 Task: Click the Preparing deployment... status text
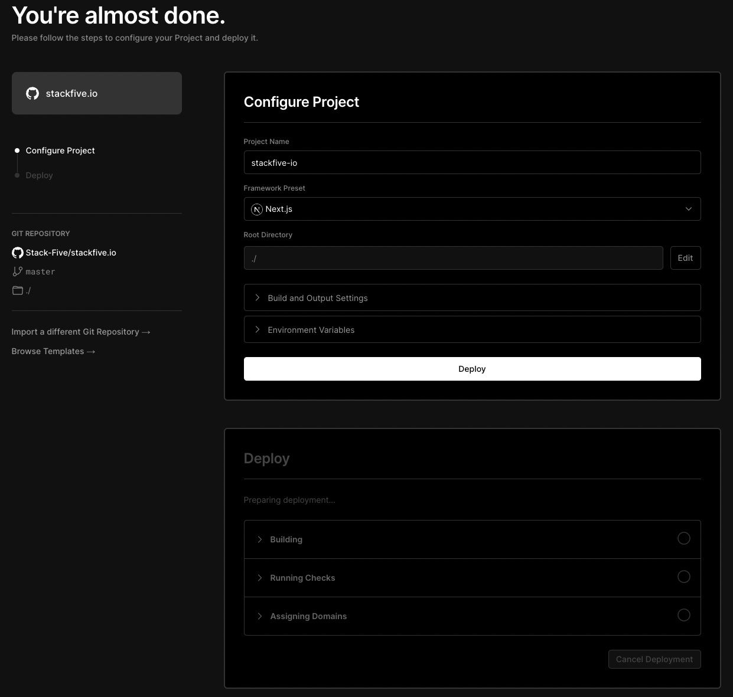click(x=289, y=500)
